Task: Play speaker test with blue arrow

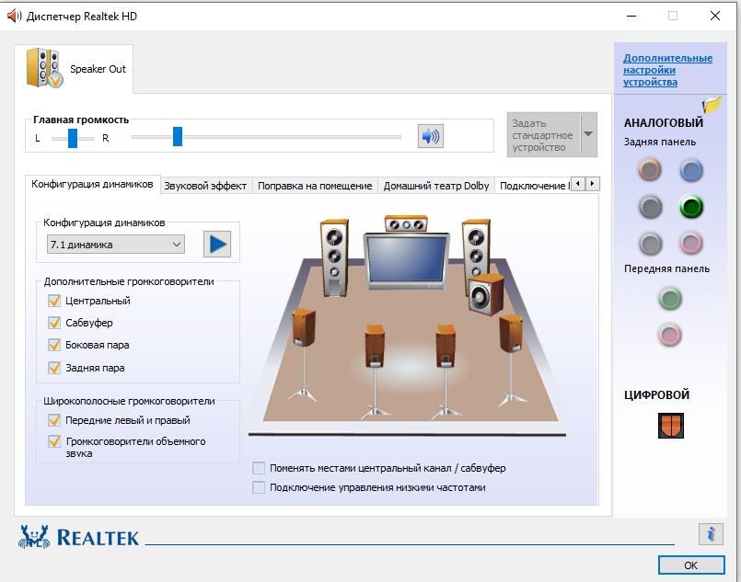Action: (217, 244)
